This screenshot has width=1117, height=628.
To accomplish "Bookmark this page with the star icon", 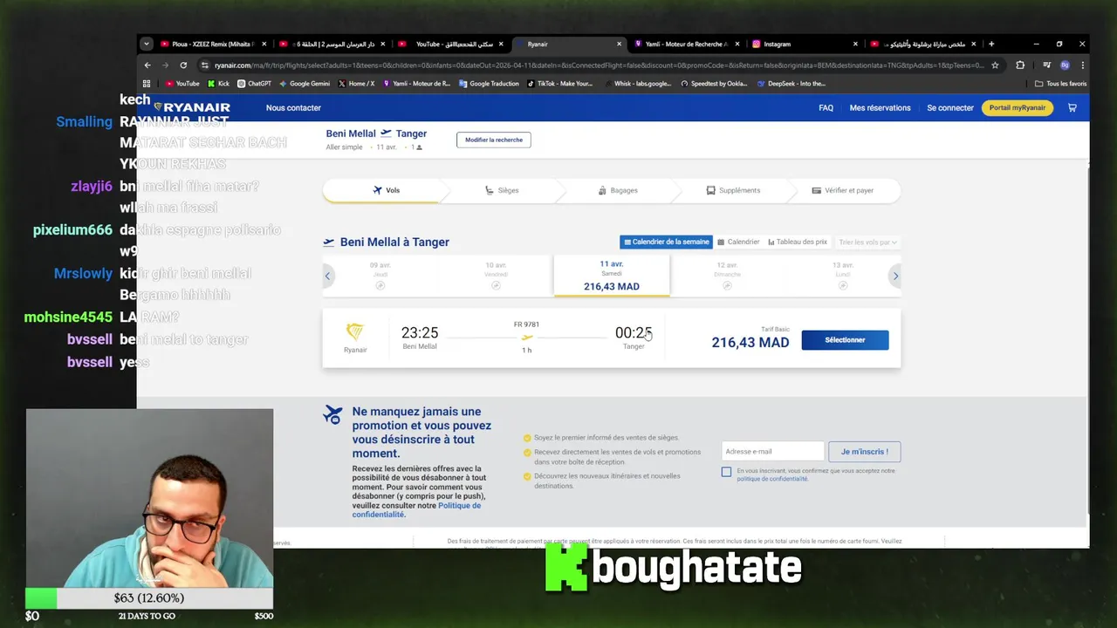I will pyautogui.click(x=995, y=65).
